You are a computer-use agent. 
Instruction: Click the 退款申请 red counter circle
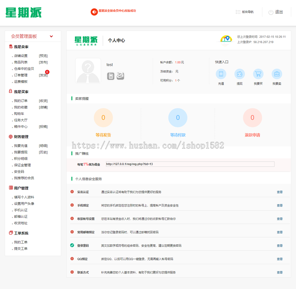[252, 118]
